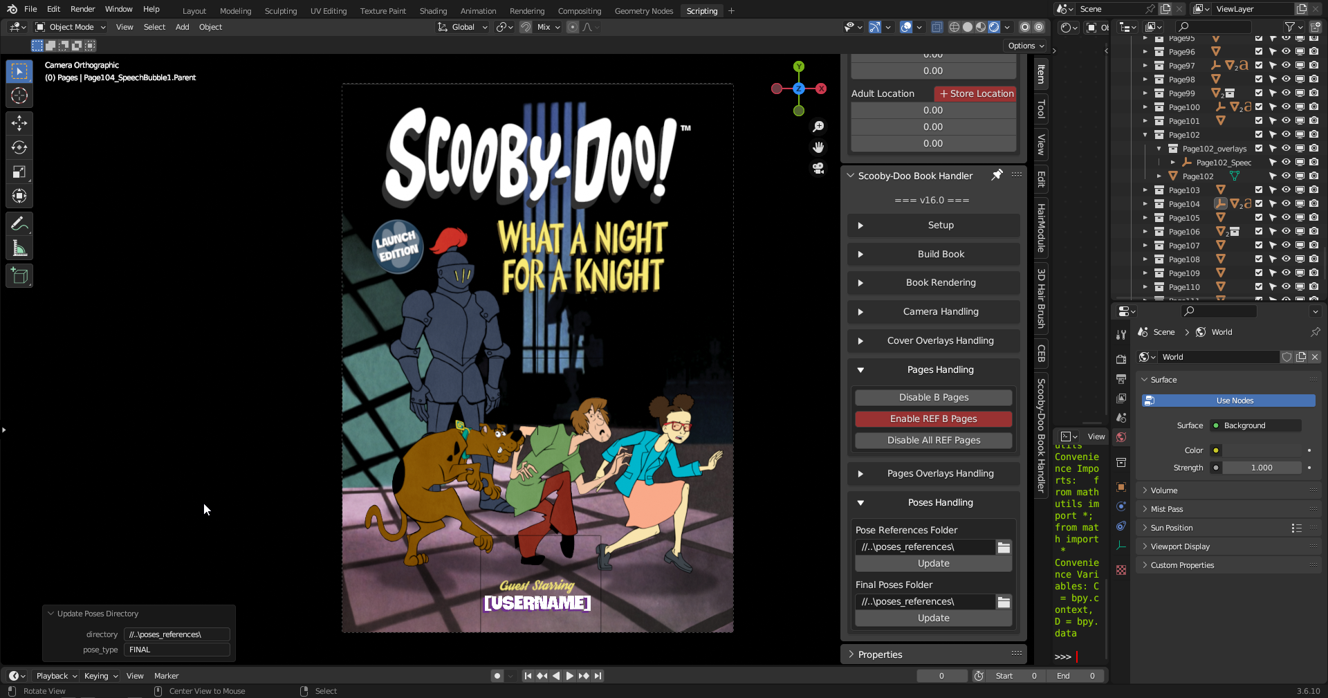The width and height of the screenshot is (1328, 698).
Task: Click Disable B Pages button
Action: click(933, 398)
